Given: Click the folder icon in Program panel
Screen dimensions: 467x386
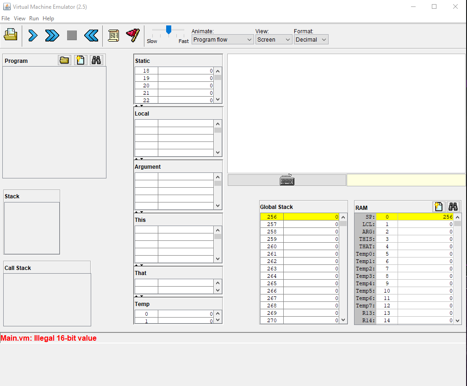Looking at the screenshot, I should 64,60.
